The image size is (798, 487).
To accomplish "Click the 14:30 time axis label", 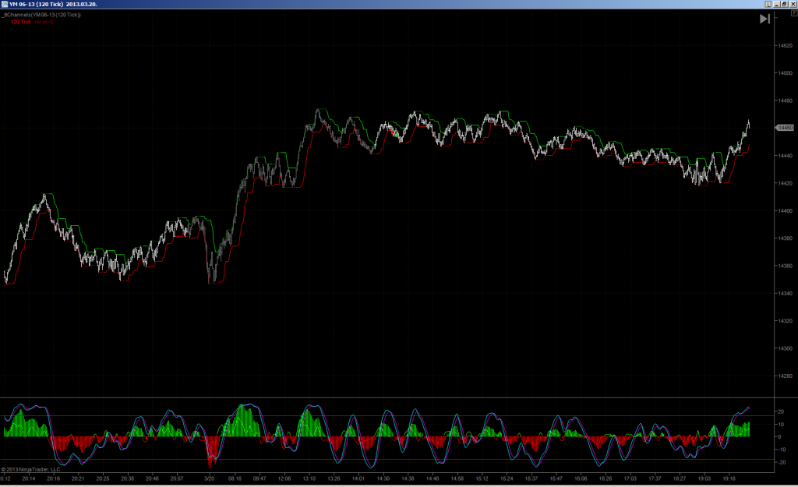I will point(383,478).
